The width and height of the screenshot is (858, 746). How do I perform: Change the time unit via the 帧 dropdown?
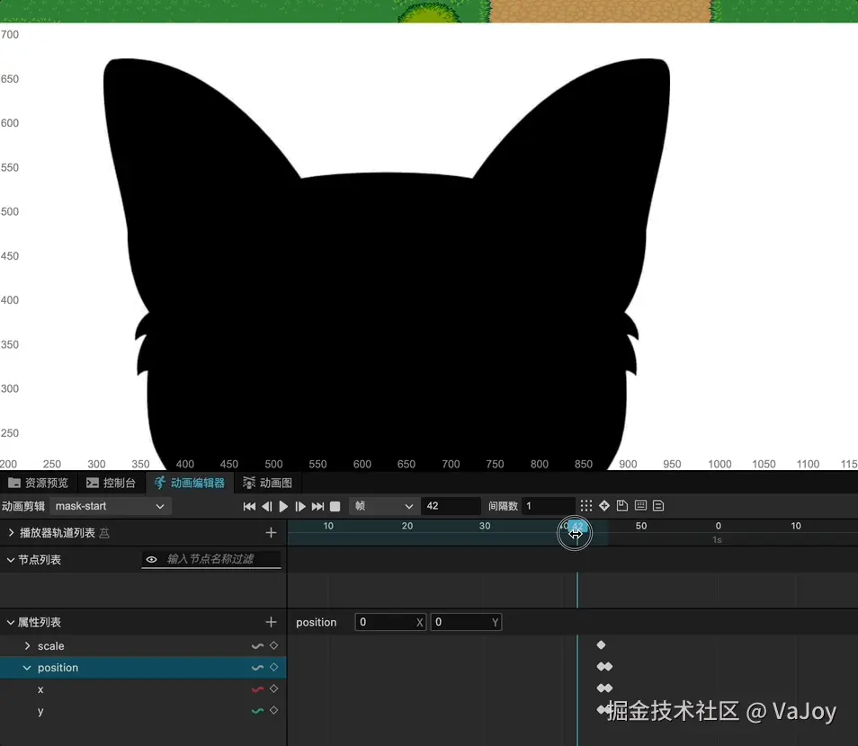point(384,505)
